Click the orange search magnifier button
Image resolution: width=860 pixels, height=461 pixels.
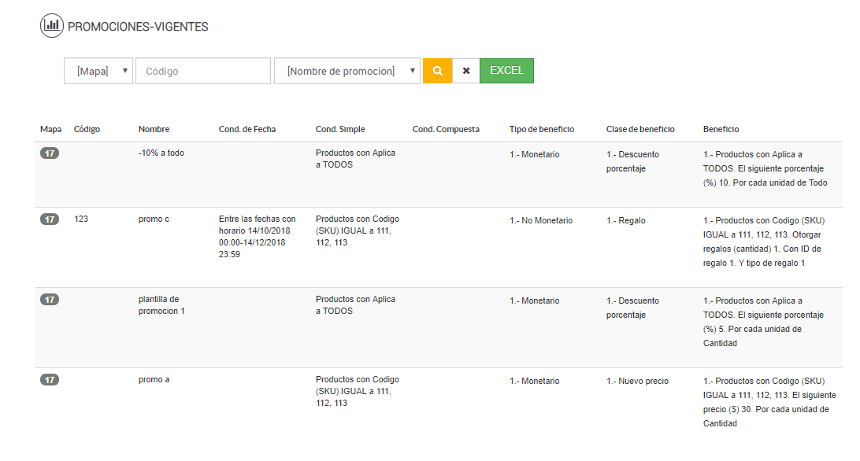437,71
